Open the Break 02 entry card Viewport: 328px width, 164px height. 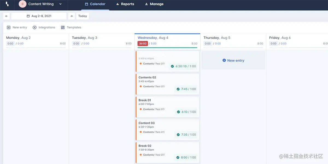167,153
